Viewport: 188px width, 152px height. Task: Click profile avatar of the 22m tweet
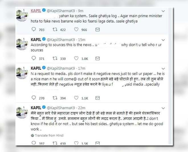[23, 113]
